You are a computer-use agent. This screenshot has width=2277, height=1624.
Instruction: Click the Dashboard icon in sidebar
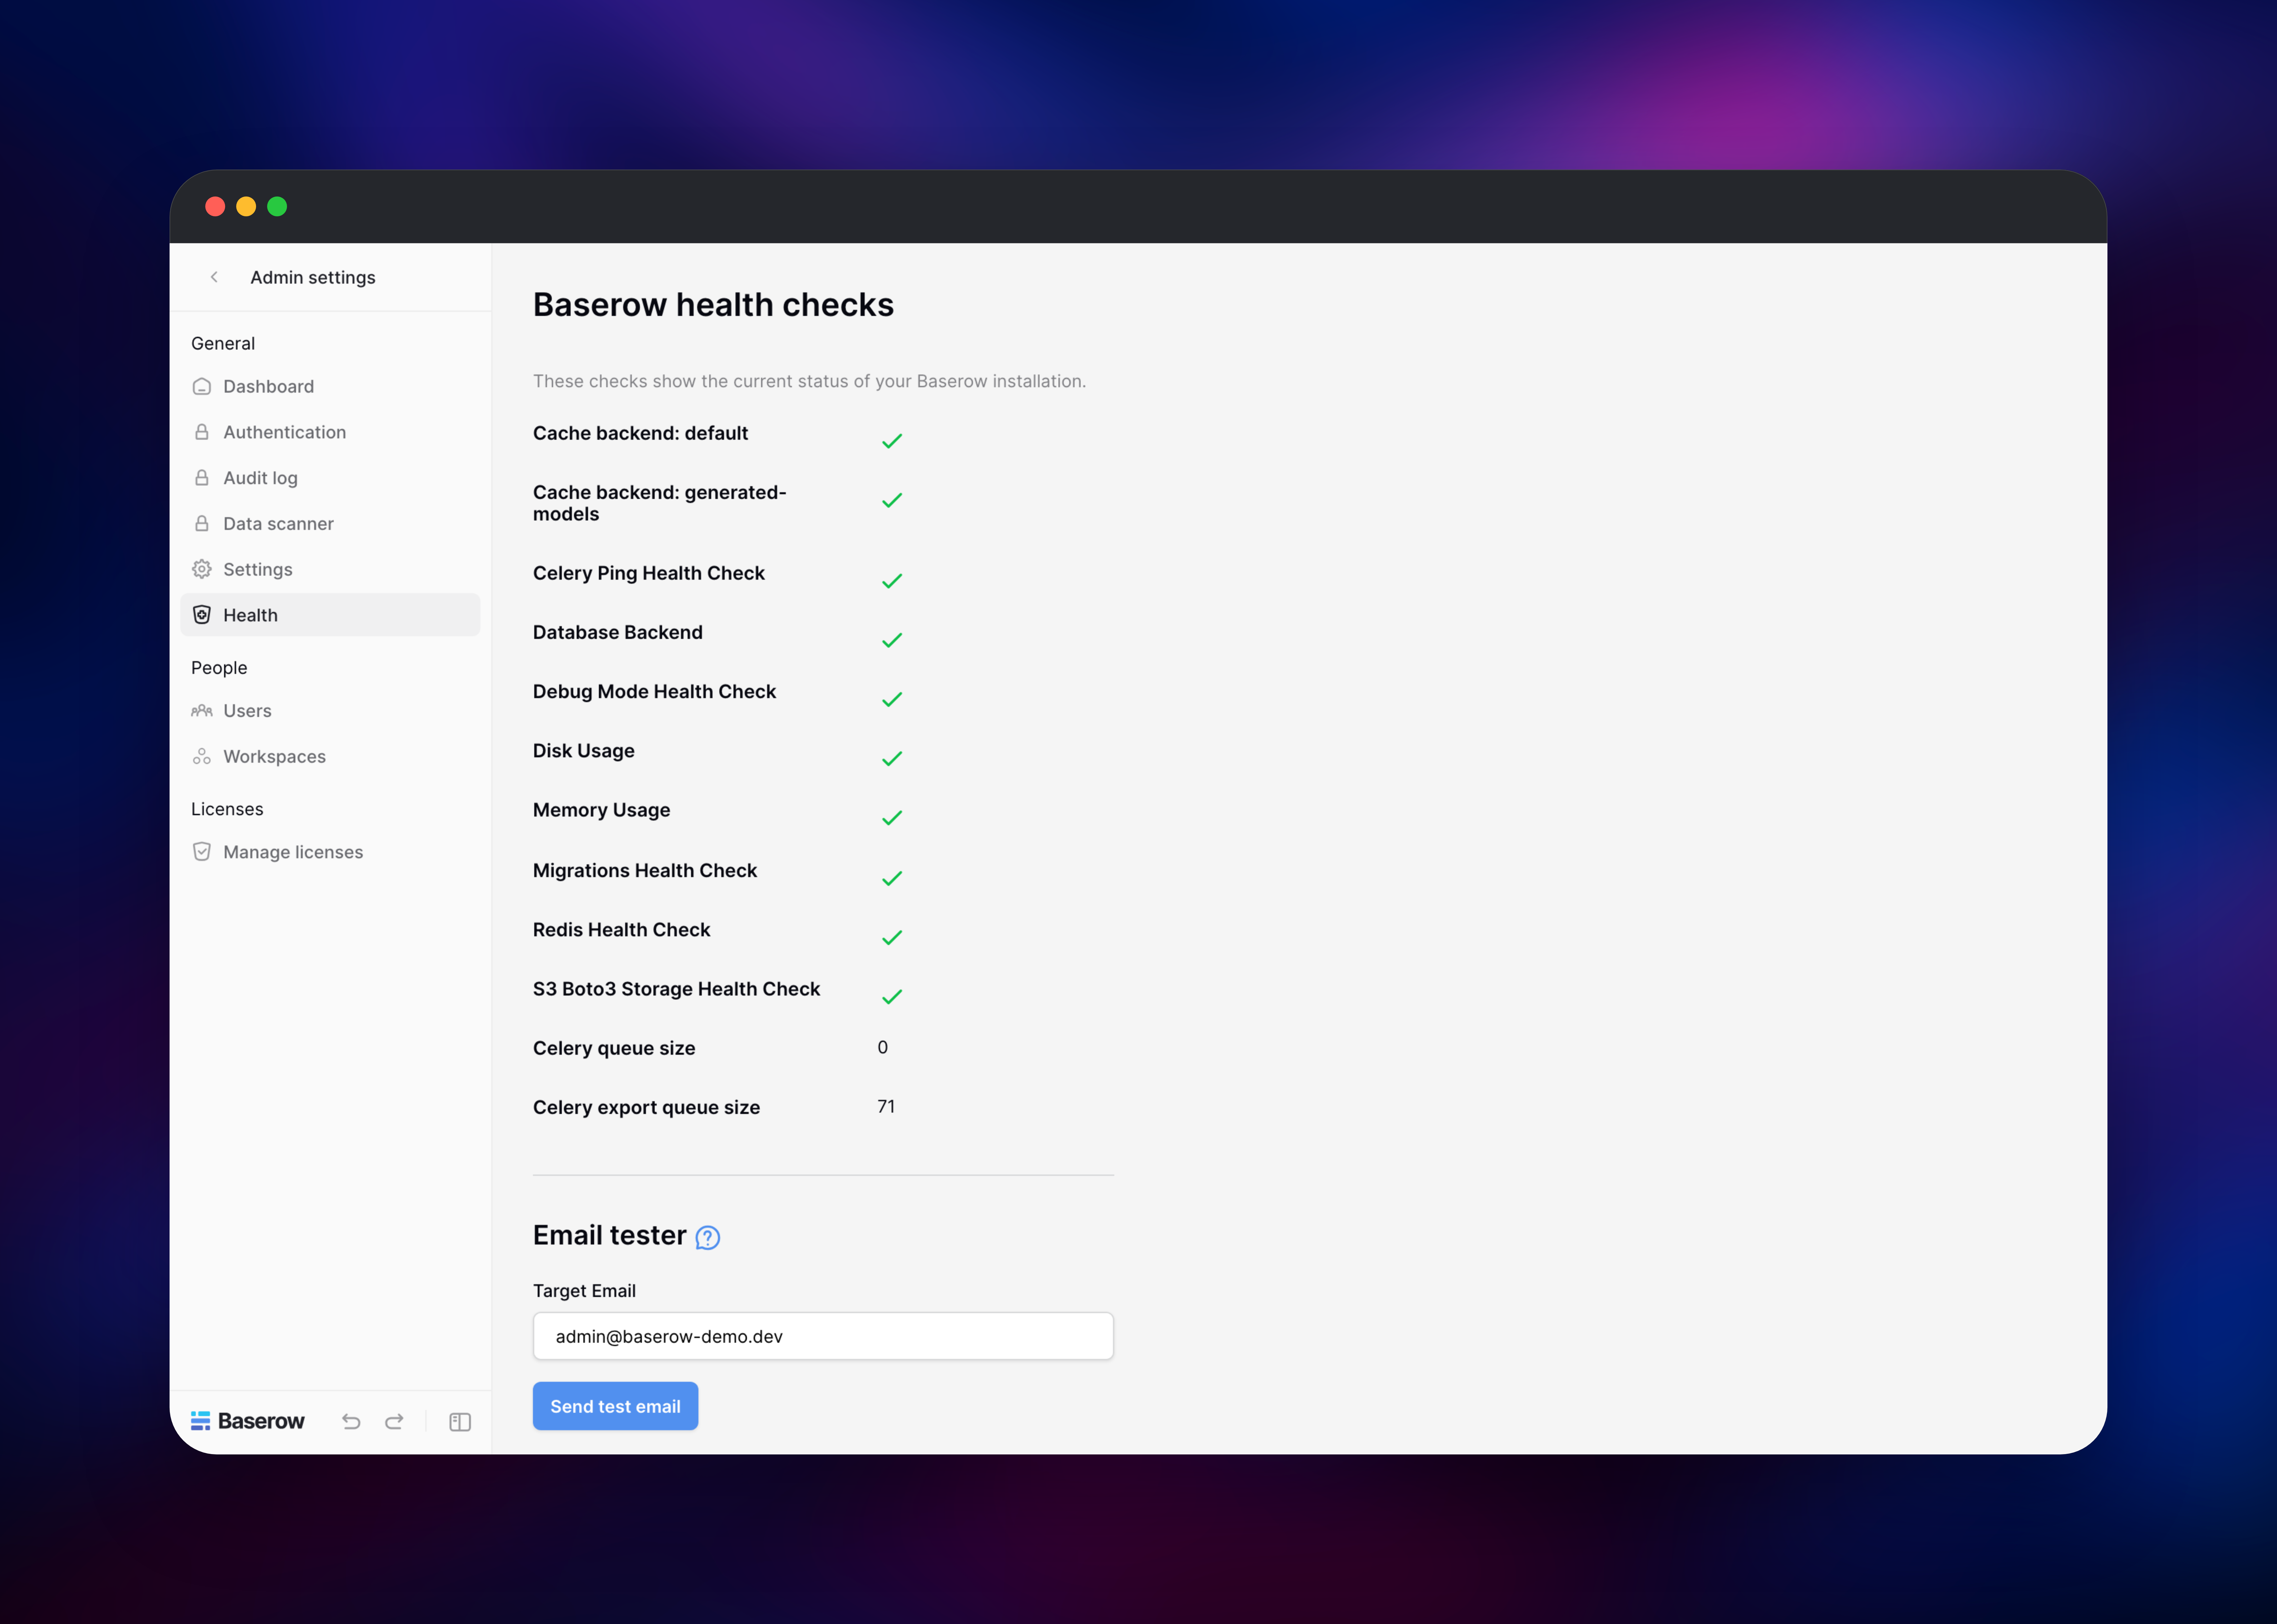[x=202, y=386]
